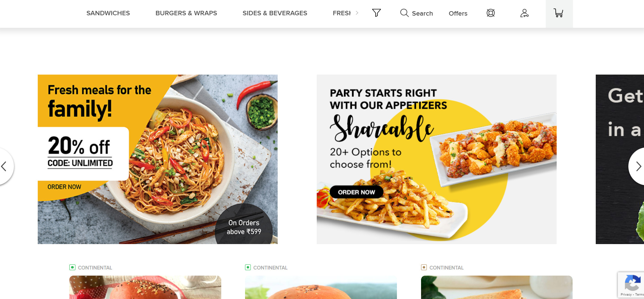Screen dimensions: 644x299
Task: Open the Sandwiches menu category
Action: [108, 13]
